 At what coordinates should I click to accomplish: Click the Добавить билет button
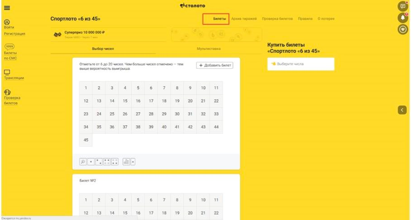pyautogui.click(x=215, y=65)
